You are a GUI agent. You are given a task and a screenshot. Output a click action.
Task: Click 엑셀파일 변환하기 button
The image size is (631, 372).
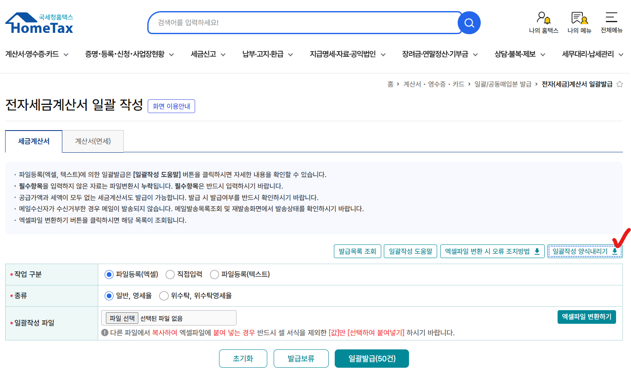[587, 317]
